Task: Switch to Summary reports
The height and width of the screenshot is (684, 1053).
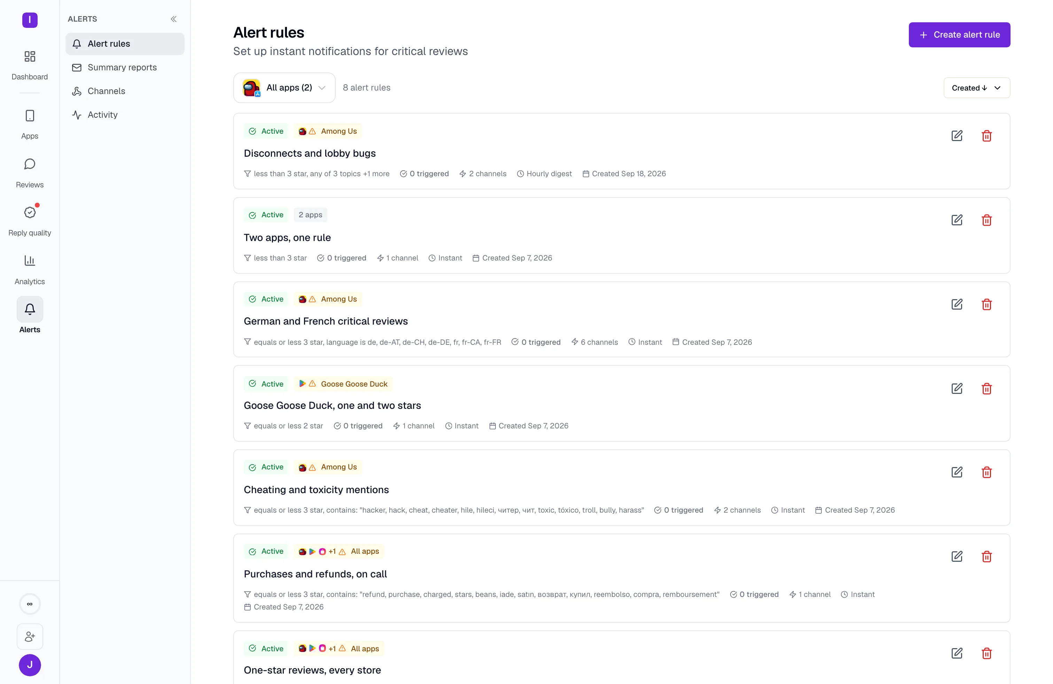Action: pyautogui.click(x=125, y=67)
